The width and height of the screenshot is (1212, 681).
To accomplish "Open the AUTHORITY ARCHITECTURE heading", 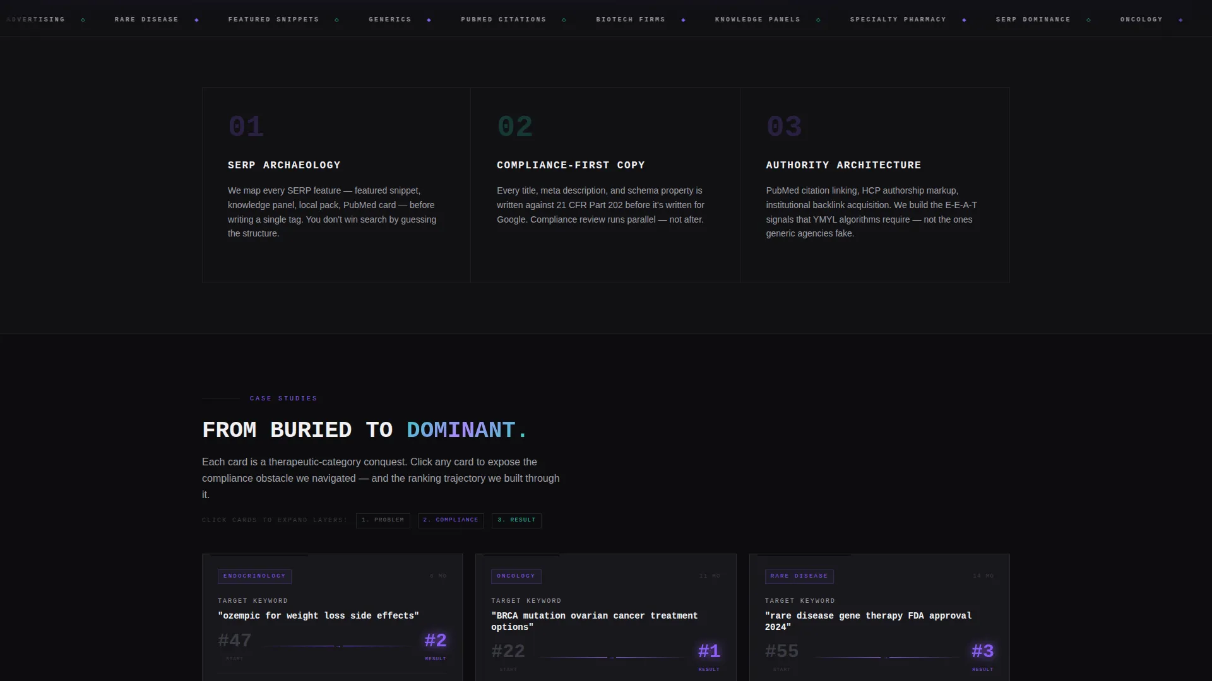I will pos(843,165).
